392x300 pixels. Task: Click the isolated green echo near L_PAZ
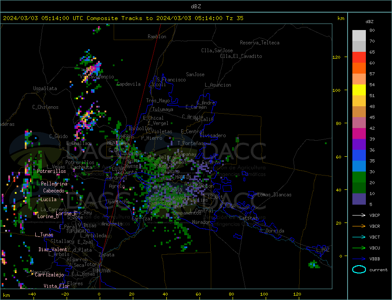314,264
